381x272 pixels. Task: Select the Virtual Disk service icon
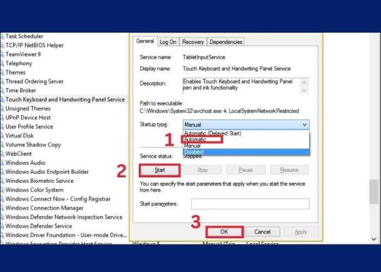2,136
